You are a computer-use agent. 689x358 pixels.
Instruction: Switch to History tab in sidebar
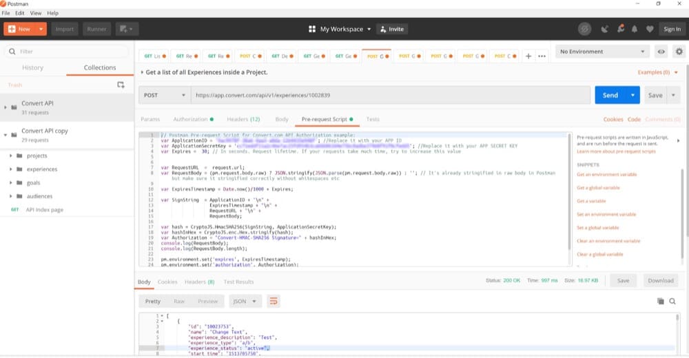(32, 67)
